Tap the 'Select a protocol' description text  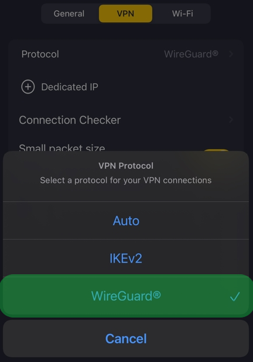(x=126, y=180)
